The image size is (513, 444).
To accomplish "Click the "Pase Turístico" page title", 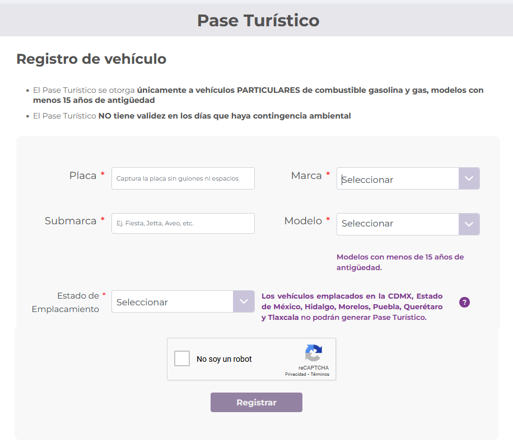I will click(x=258, y=20).
